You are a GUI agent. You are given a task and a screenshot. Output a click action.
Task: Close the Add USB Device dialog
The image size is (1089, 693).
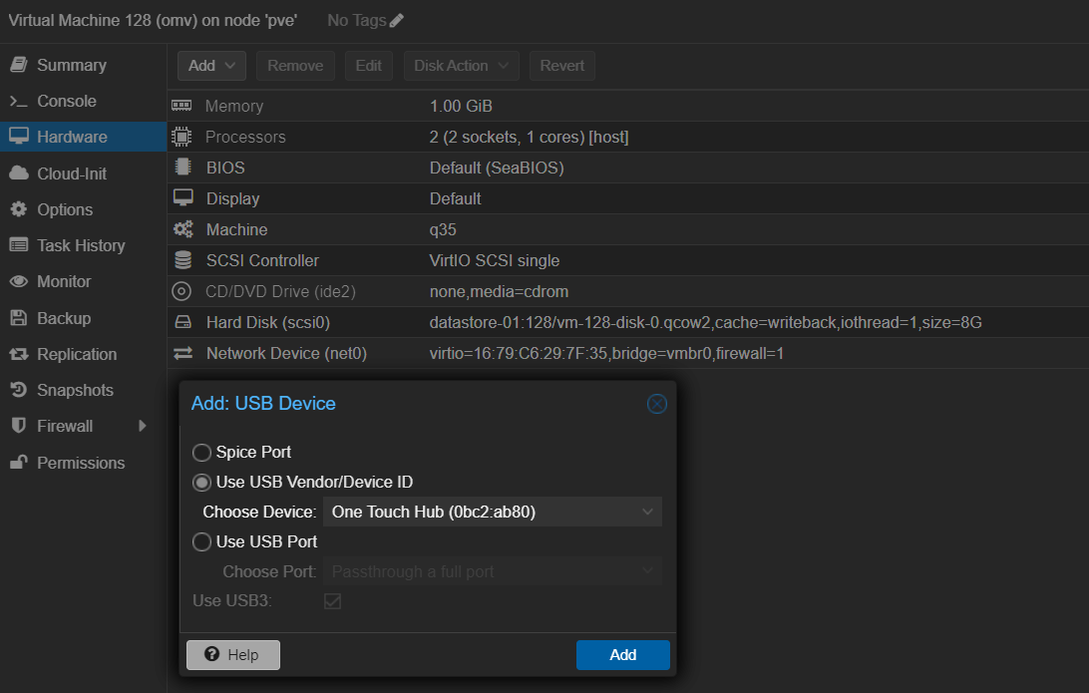coord(656,404)
